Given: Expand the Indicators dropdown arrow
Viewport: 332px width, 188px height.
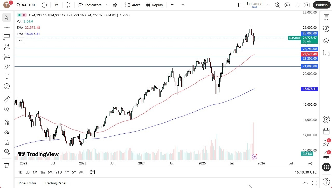Looking at the screenshot, I should pyautogui.click(x=107, y=5).
